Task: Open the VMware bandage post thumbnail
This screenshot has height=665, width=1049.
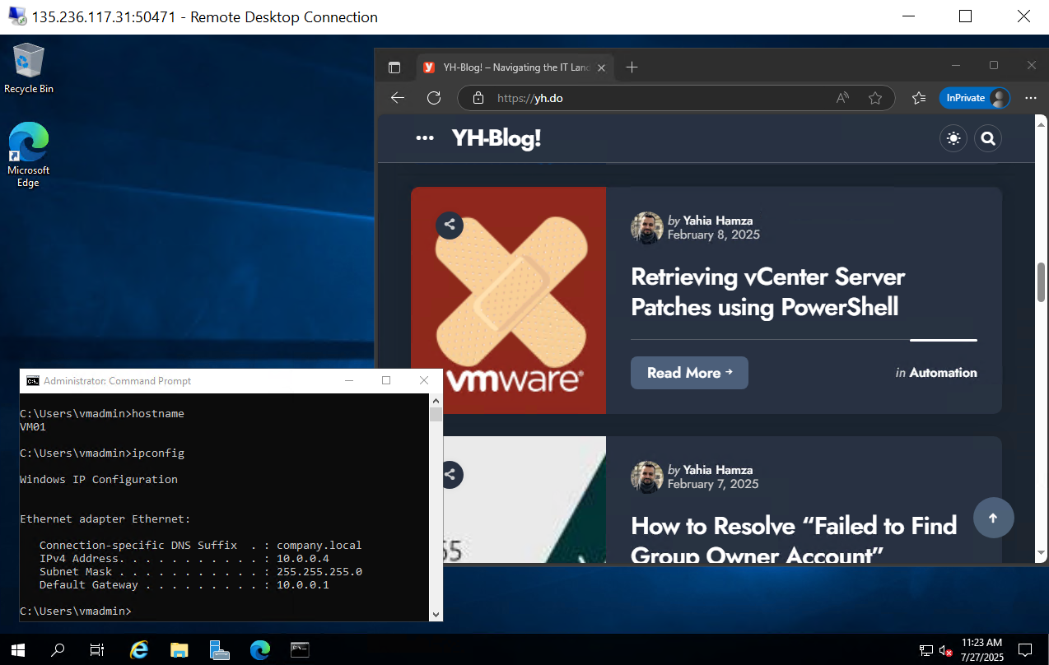Action: point(508,300)
